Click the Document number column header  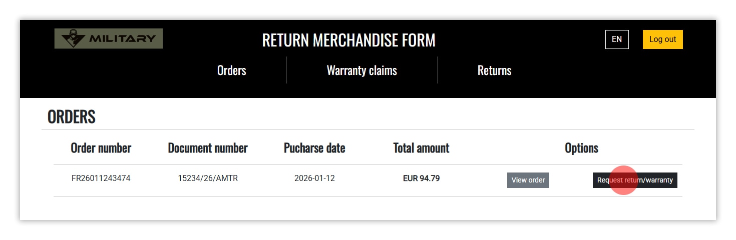coord(207,148)
